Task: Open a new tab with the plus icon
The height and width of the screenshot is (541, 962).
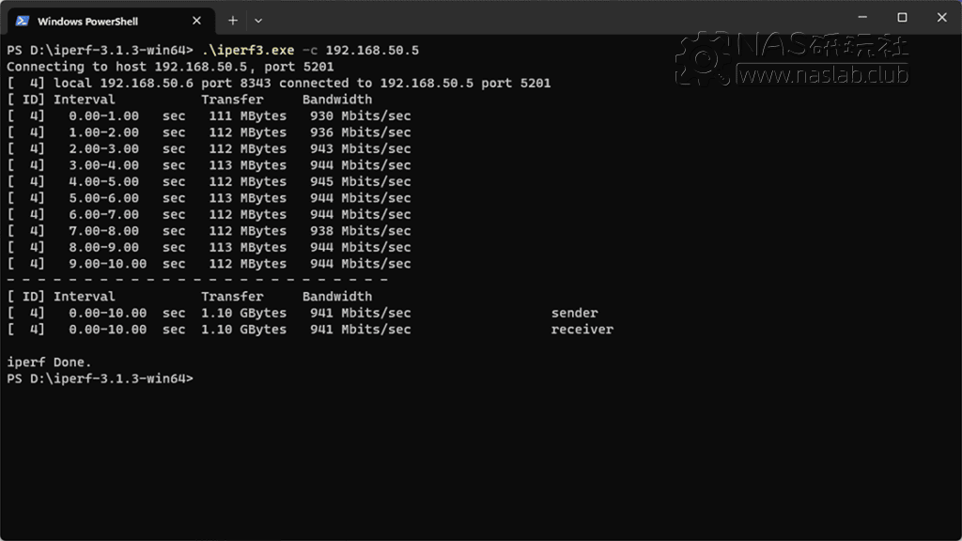Action: (x=231, y=20)
